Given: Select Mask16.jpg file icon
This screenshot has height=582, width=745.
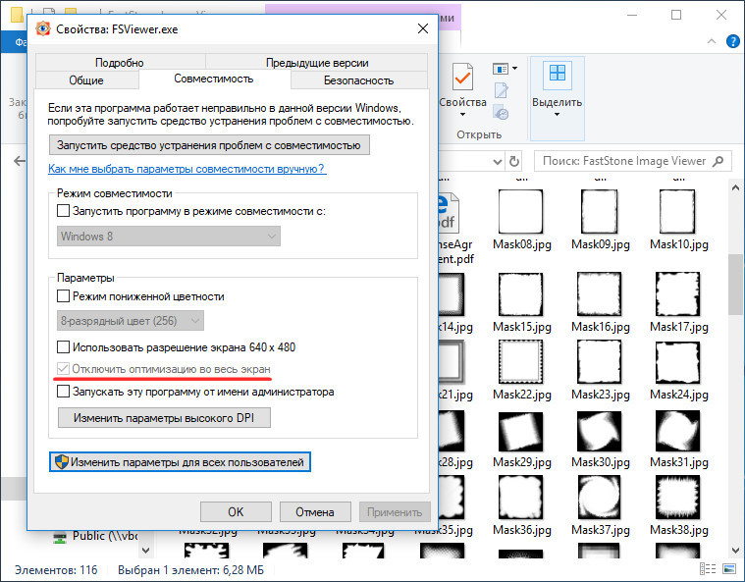Looking at the screenshot, I should pos(600,294).
